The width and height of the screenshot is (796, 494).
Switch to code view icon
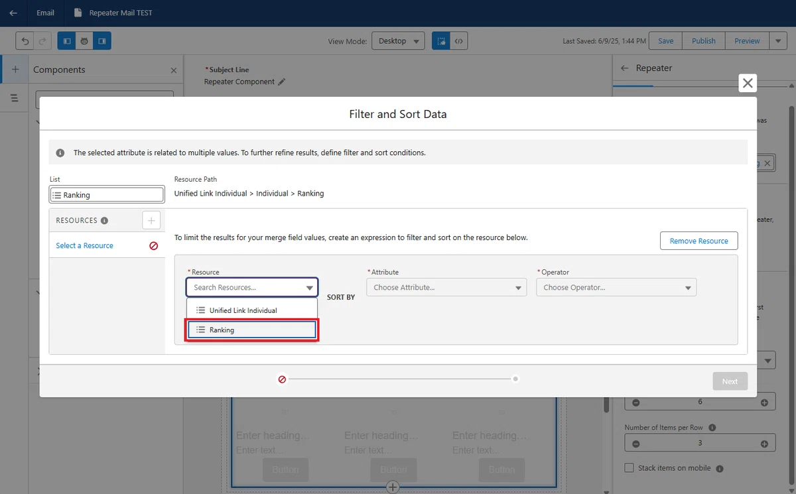(458, 41)
